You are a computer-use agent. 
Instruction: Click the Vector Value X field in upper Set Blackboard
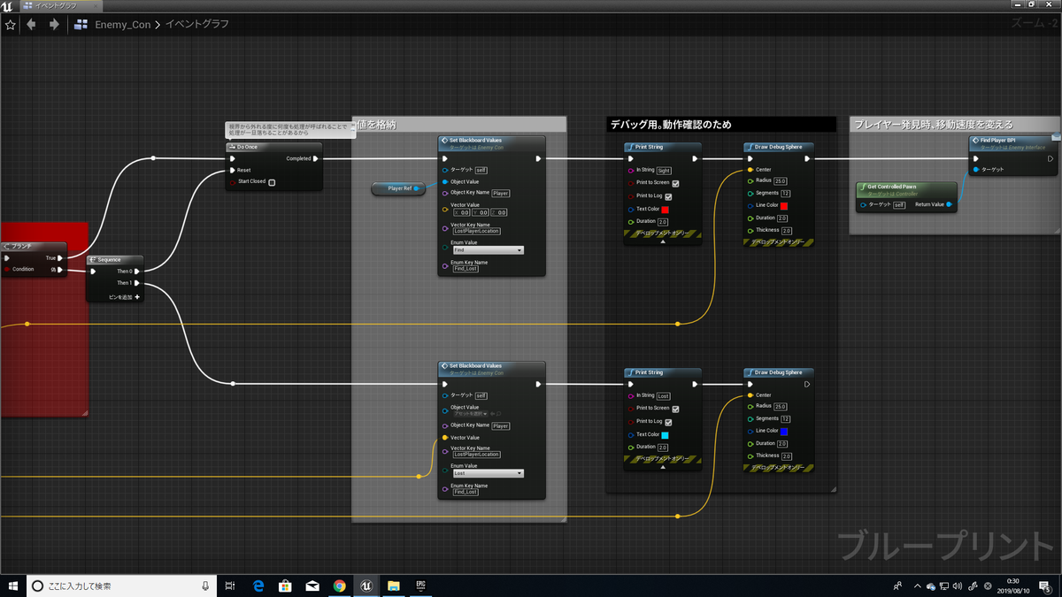tap(462, 212)
